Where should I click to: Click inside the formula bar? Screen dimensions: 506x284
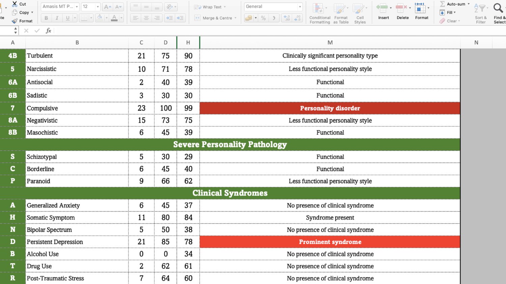(x=280, y=31)
